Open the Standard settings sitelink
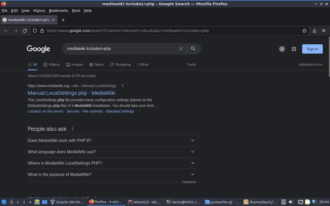Viewport: 330px width, 206px height. 120,111
